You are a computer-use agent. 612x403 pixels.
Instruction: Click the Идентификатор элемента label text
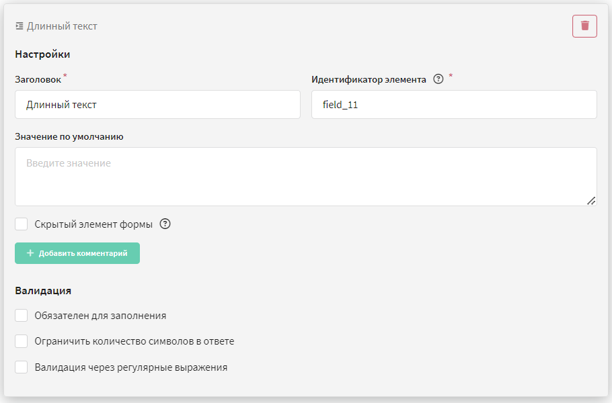[x=369, y=79]
